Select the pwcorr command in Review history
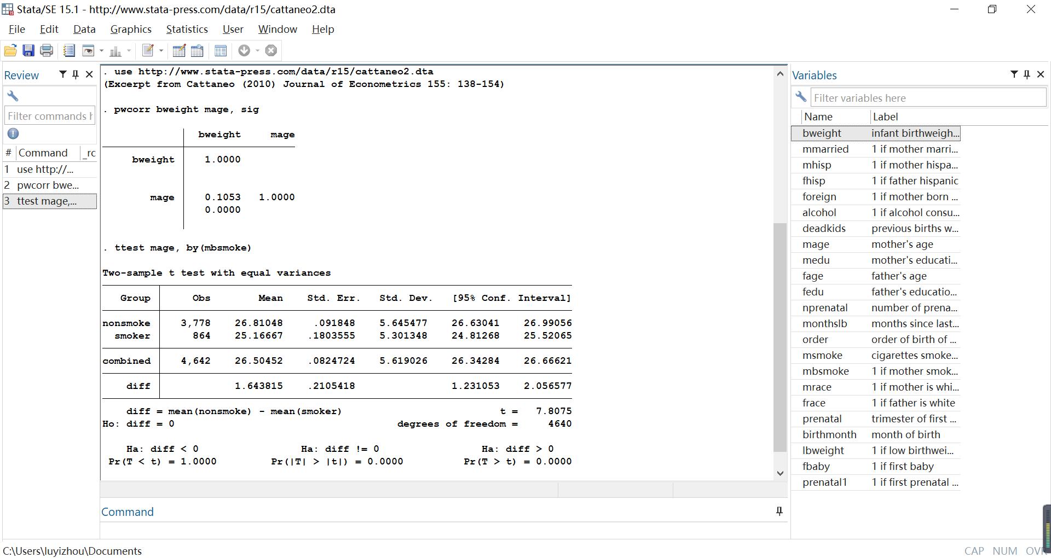This screenshot has width=1051, height=558. click(50, 185)
